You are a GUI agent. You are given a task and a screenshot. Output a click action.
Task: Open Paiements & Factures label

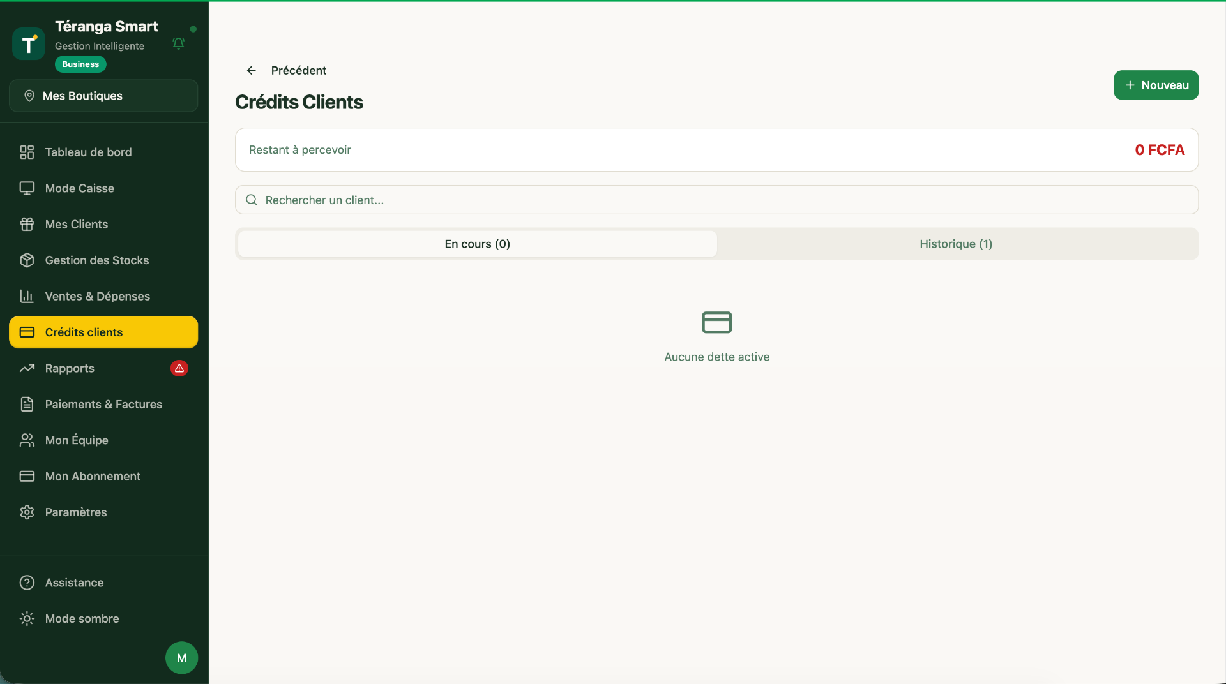[103, 405]
